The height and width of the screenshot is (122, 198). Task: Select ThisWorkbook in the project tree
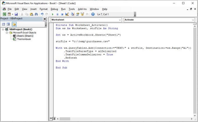[24, 39]
